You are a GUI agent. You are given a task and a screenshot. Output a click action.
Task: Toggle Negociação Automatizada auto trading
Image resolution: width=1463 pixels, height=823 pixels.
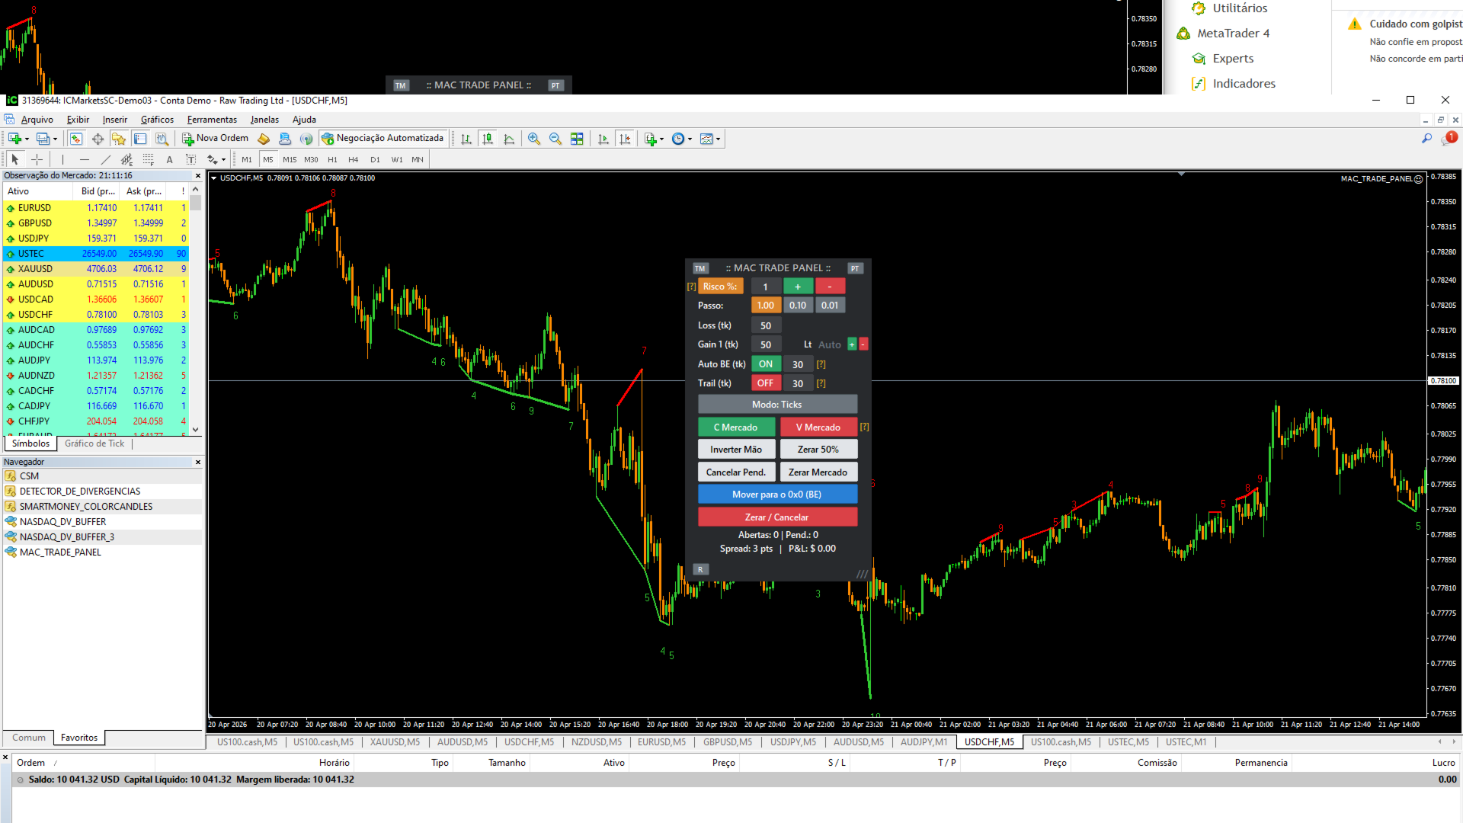tap(382, 139)
